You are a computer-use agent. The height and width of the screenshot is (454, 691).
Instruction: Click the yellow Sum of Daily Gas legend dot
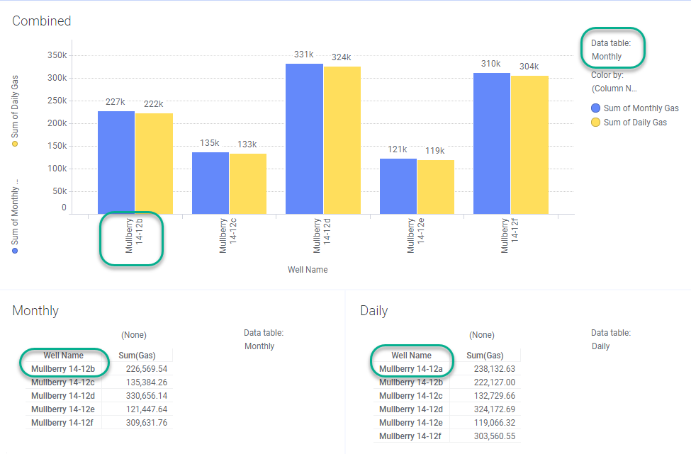(595, 123)
